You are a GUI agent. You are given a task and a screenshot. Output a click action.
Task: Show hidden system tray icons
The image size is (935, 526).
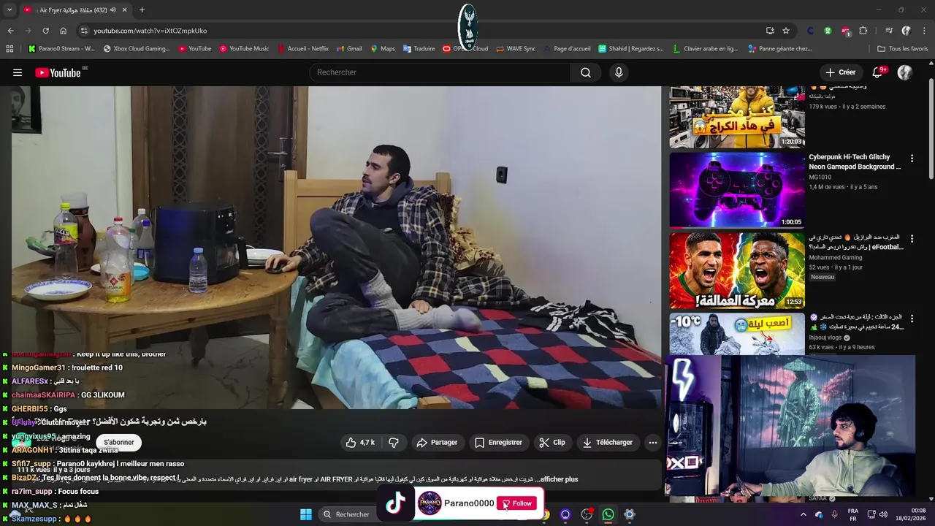click(803, 514)
